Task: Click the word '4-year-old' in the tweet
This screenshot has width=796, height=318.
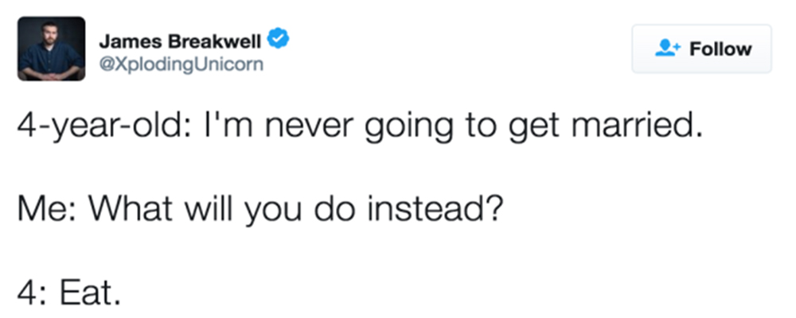Action: click(x=96, y=126)
